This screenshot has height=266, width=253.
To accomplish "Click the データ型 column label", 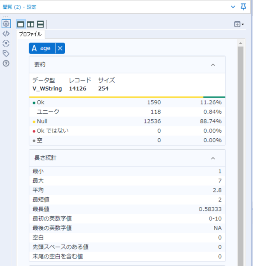I will [43, 80].
